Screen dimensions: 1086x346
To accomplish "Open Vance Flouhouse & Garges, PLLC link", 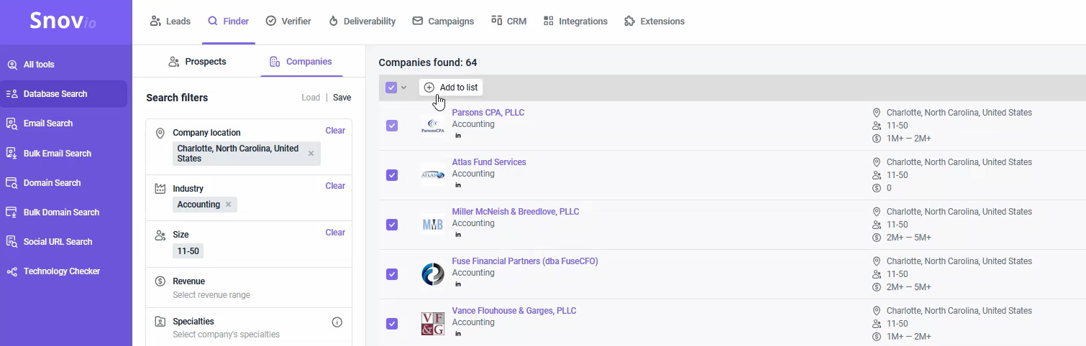I will pyautogui.click(x=514, y=311).
